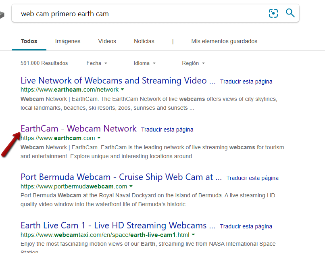Open the EarthCam - Webcam Network result
The image size is (325, 253).
point(79,129)
